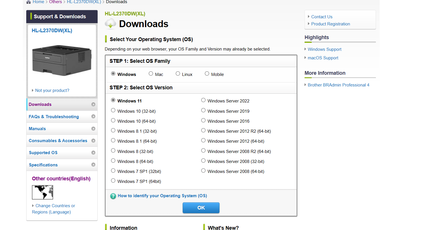This screenshot has width=437, height=230.
Task: Open the Contact Us link
Action: (322, 17)
